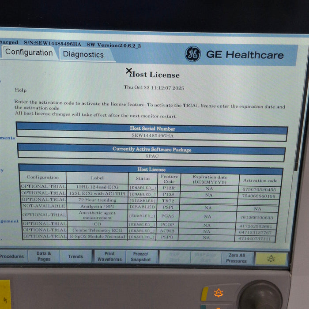The width and height of the screenshot is (309, 309).
Task: Click the Status column header
Action: (x=143, y=178)
